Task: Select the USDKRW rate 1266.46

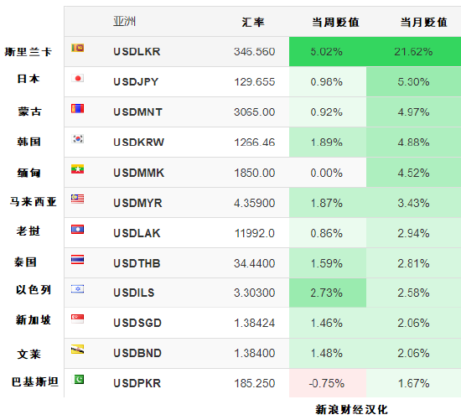Action: click(255, 143)
